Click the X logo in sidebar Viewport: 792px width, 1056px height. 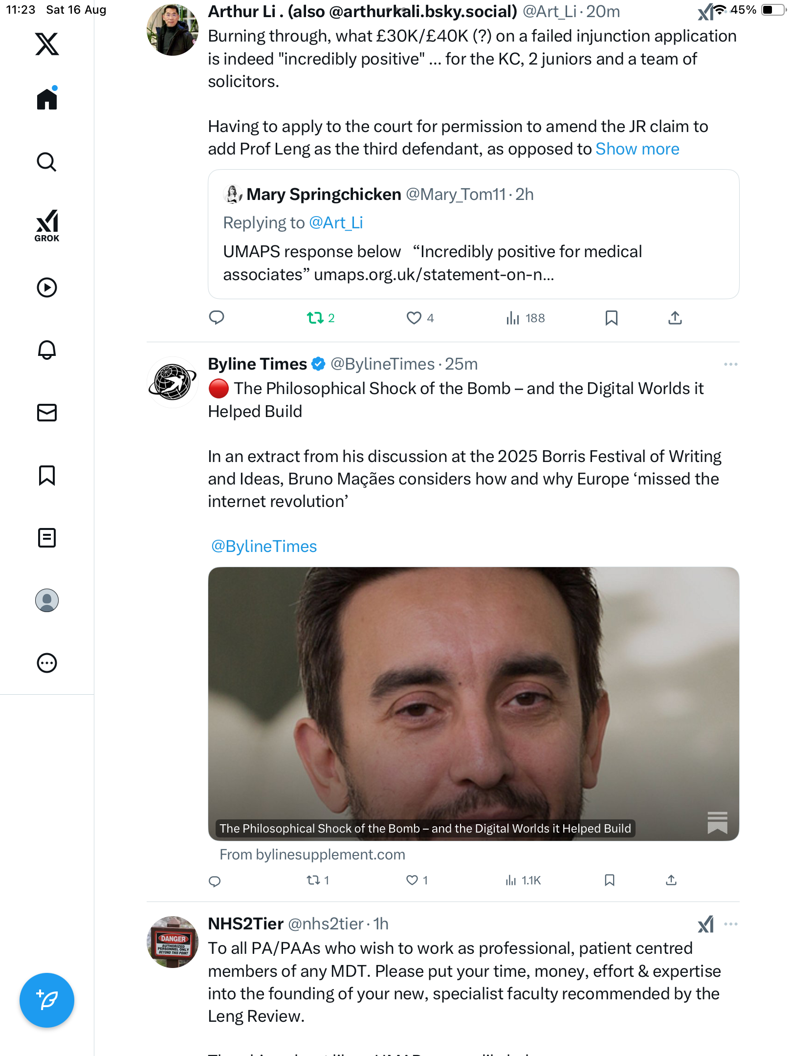pyautogui.click(x=47, y=44)
